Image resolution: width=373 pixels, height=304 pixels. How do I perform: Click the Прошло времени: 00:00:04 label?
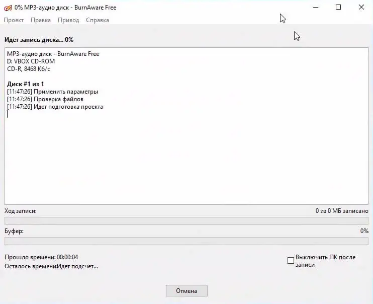tap(41, 257)
